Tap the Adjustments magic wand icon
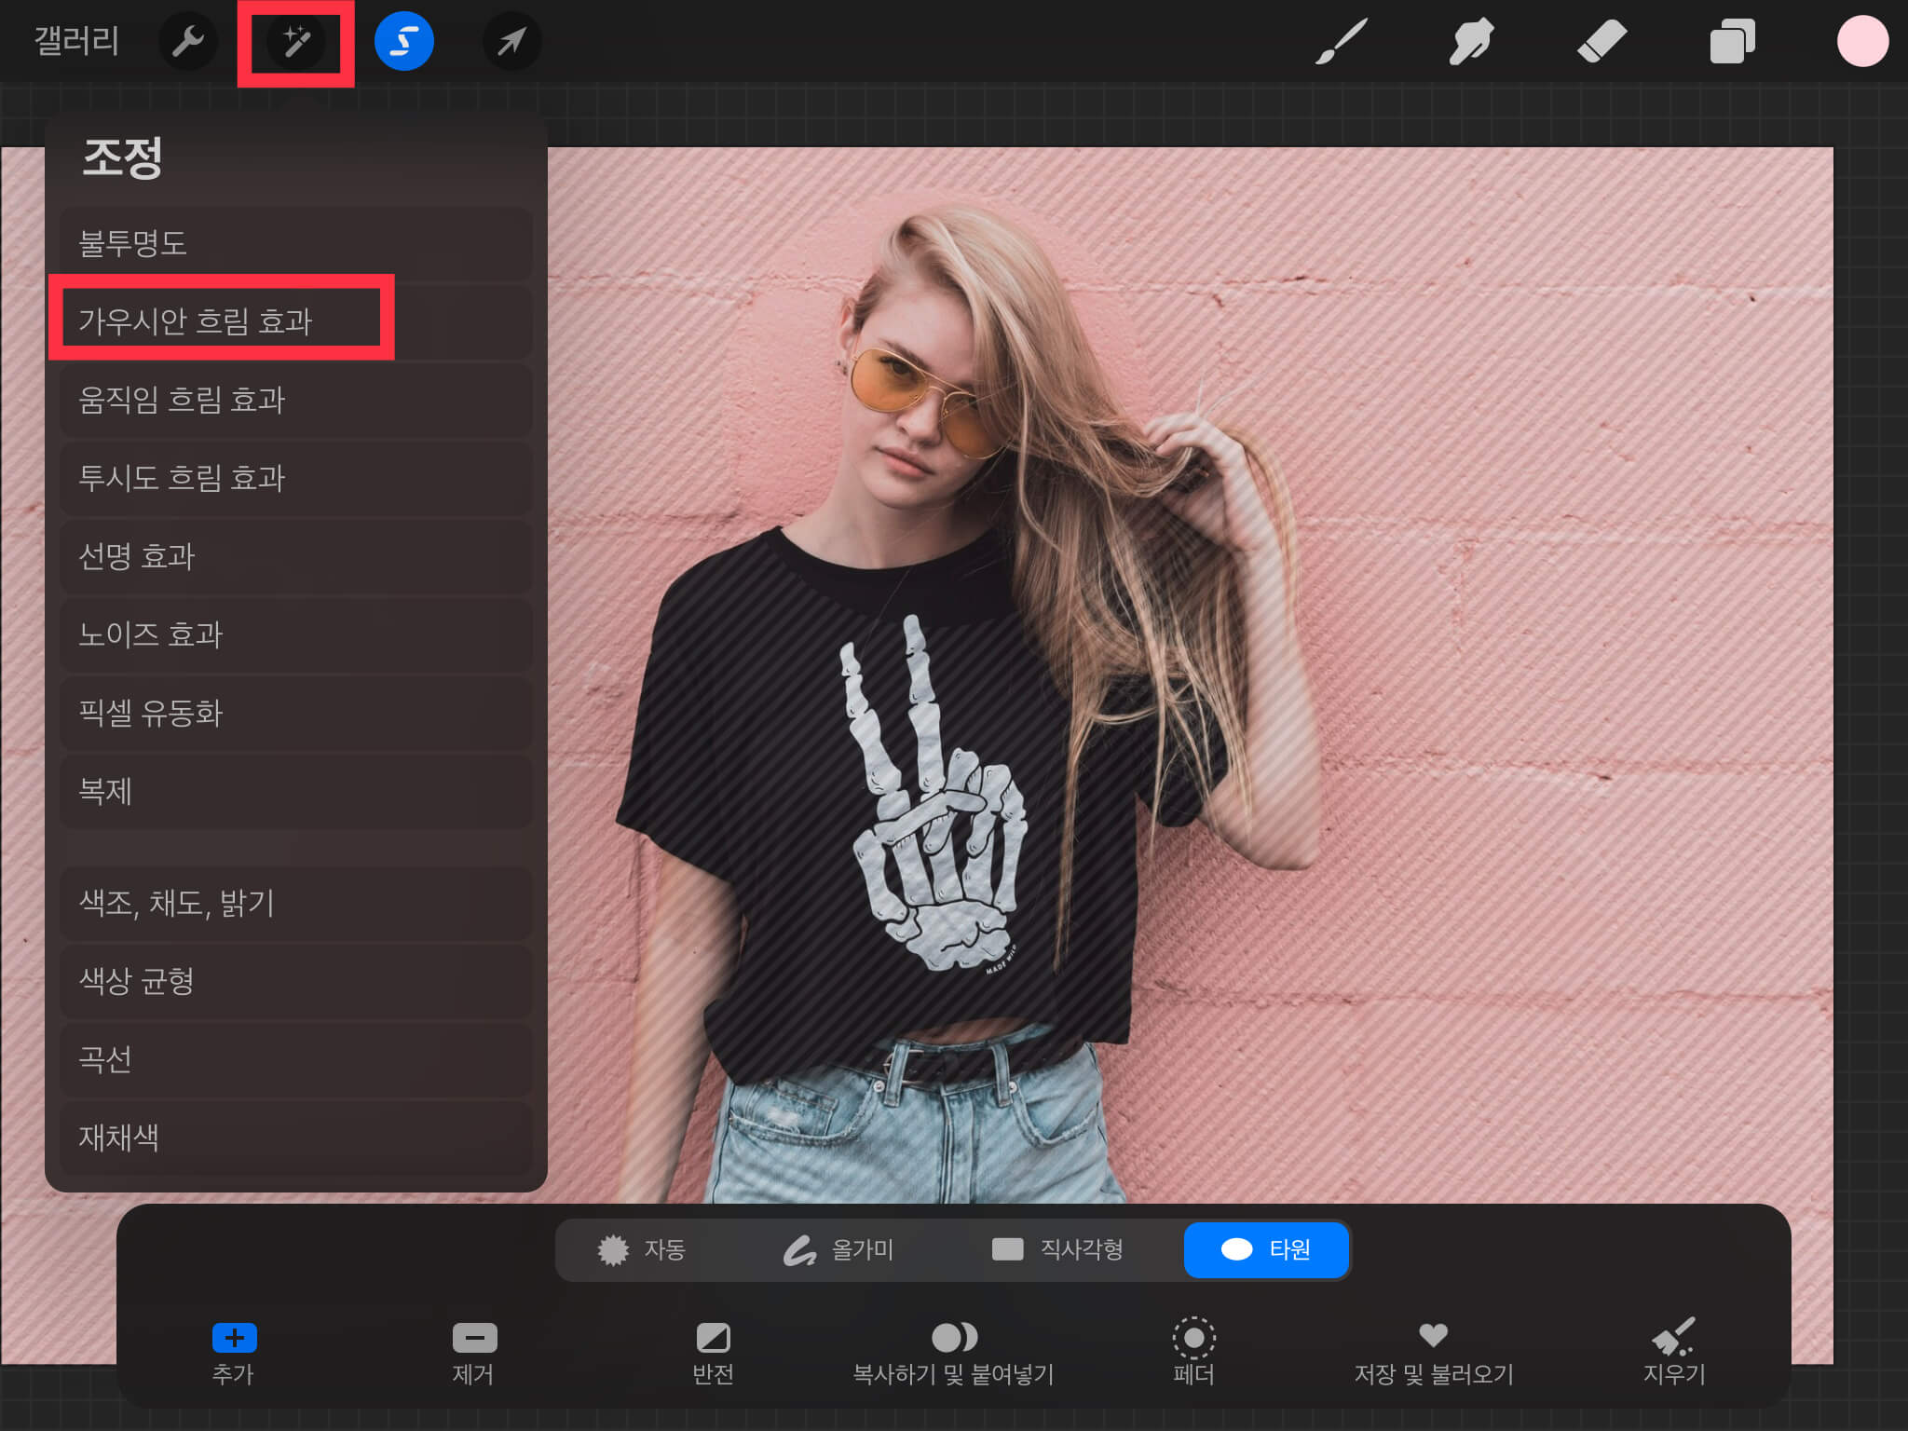Image resolution: width=1908 pixels, height=1431 pixels. 296,42
